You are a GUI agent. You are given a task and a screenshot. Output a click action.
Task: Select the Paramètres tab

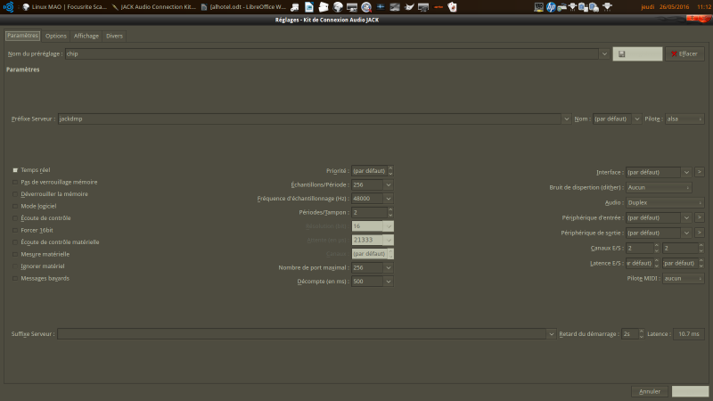click(x=23, y=36)
